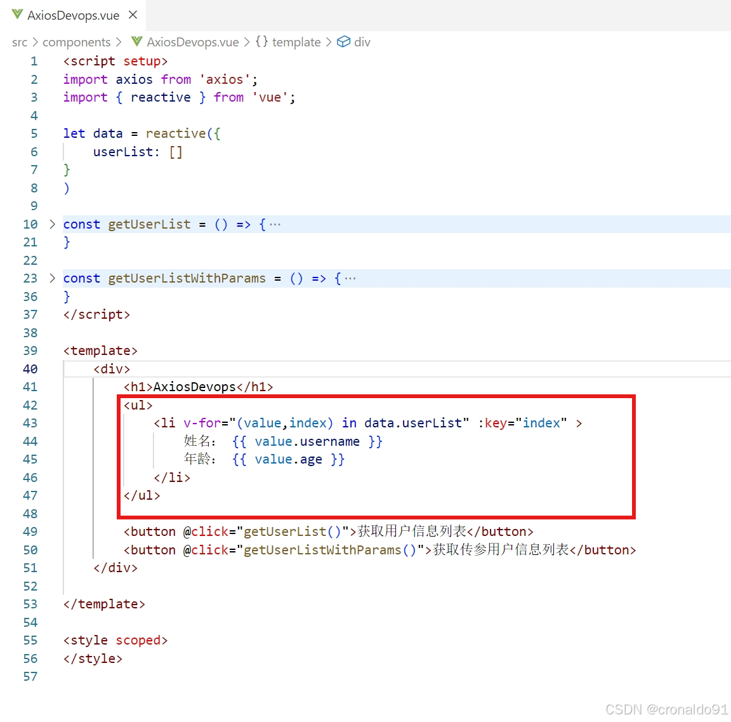The width and height of the screenshot is (731, 722).
Task: Click the 'vue' string on line 3
Action: [x=270, y=97]
